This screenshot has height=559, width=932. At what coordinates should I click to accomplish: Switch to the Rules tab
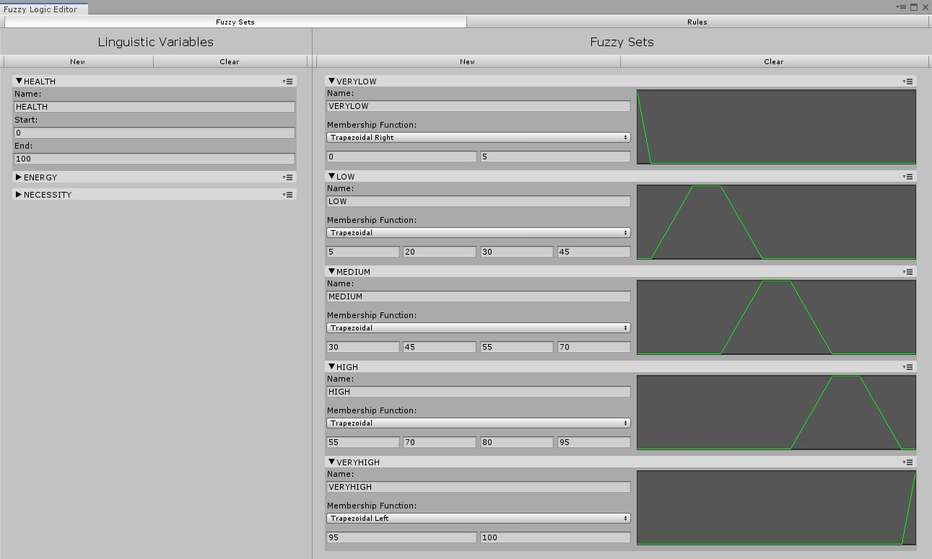697,22
